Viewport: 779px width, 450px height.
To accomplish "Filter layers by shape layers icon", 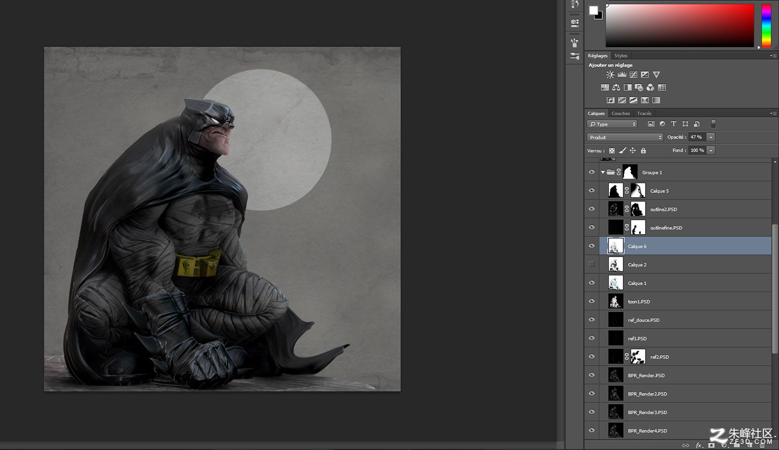I will [x=685, y=124].
